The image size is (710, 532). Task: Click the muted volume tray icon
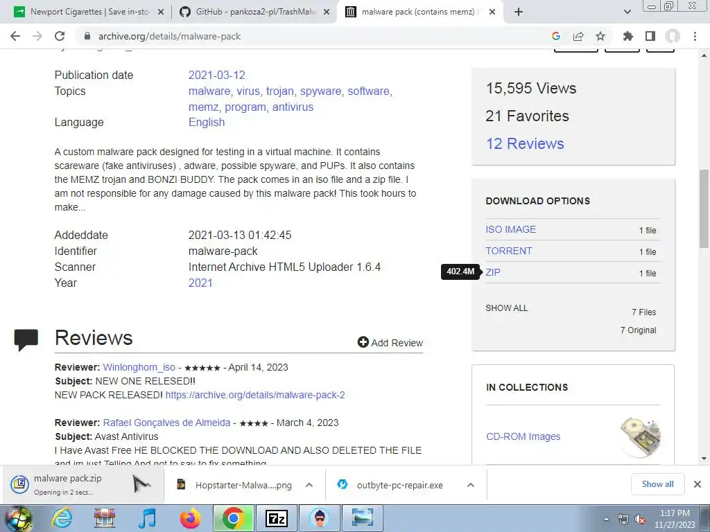coord(640,519)
